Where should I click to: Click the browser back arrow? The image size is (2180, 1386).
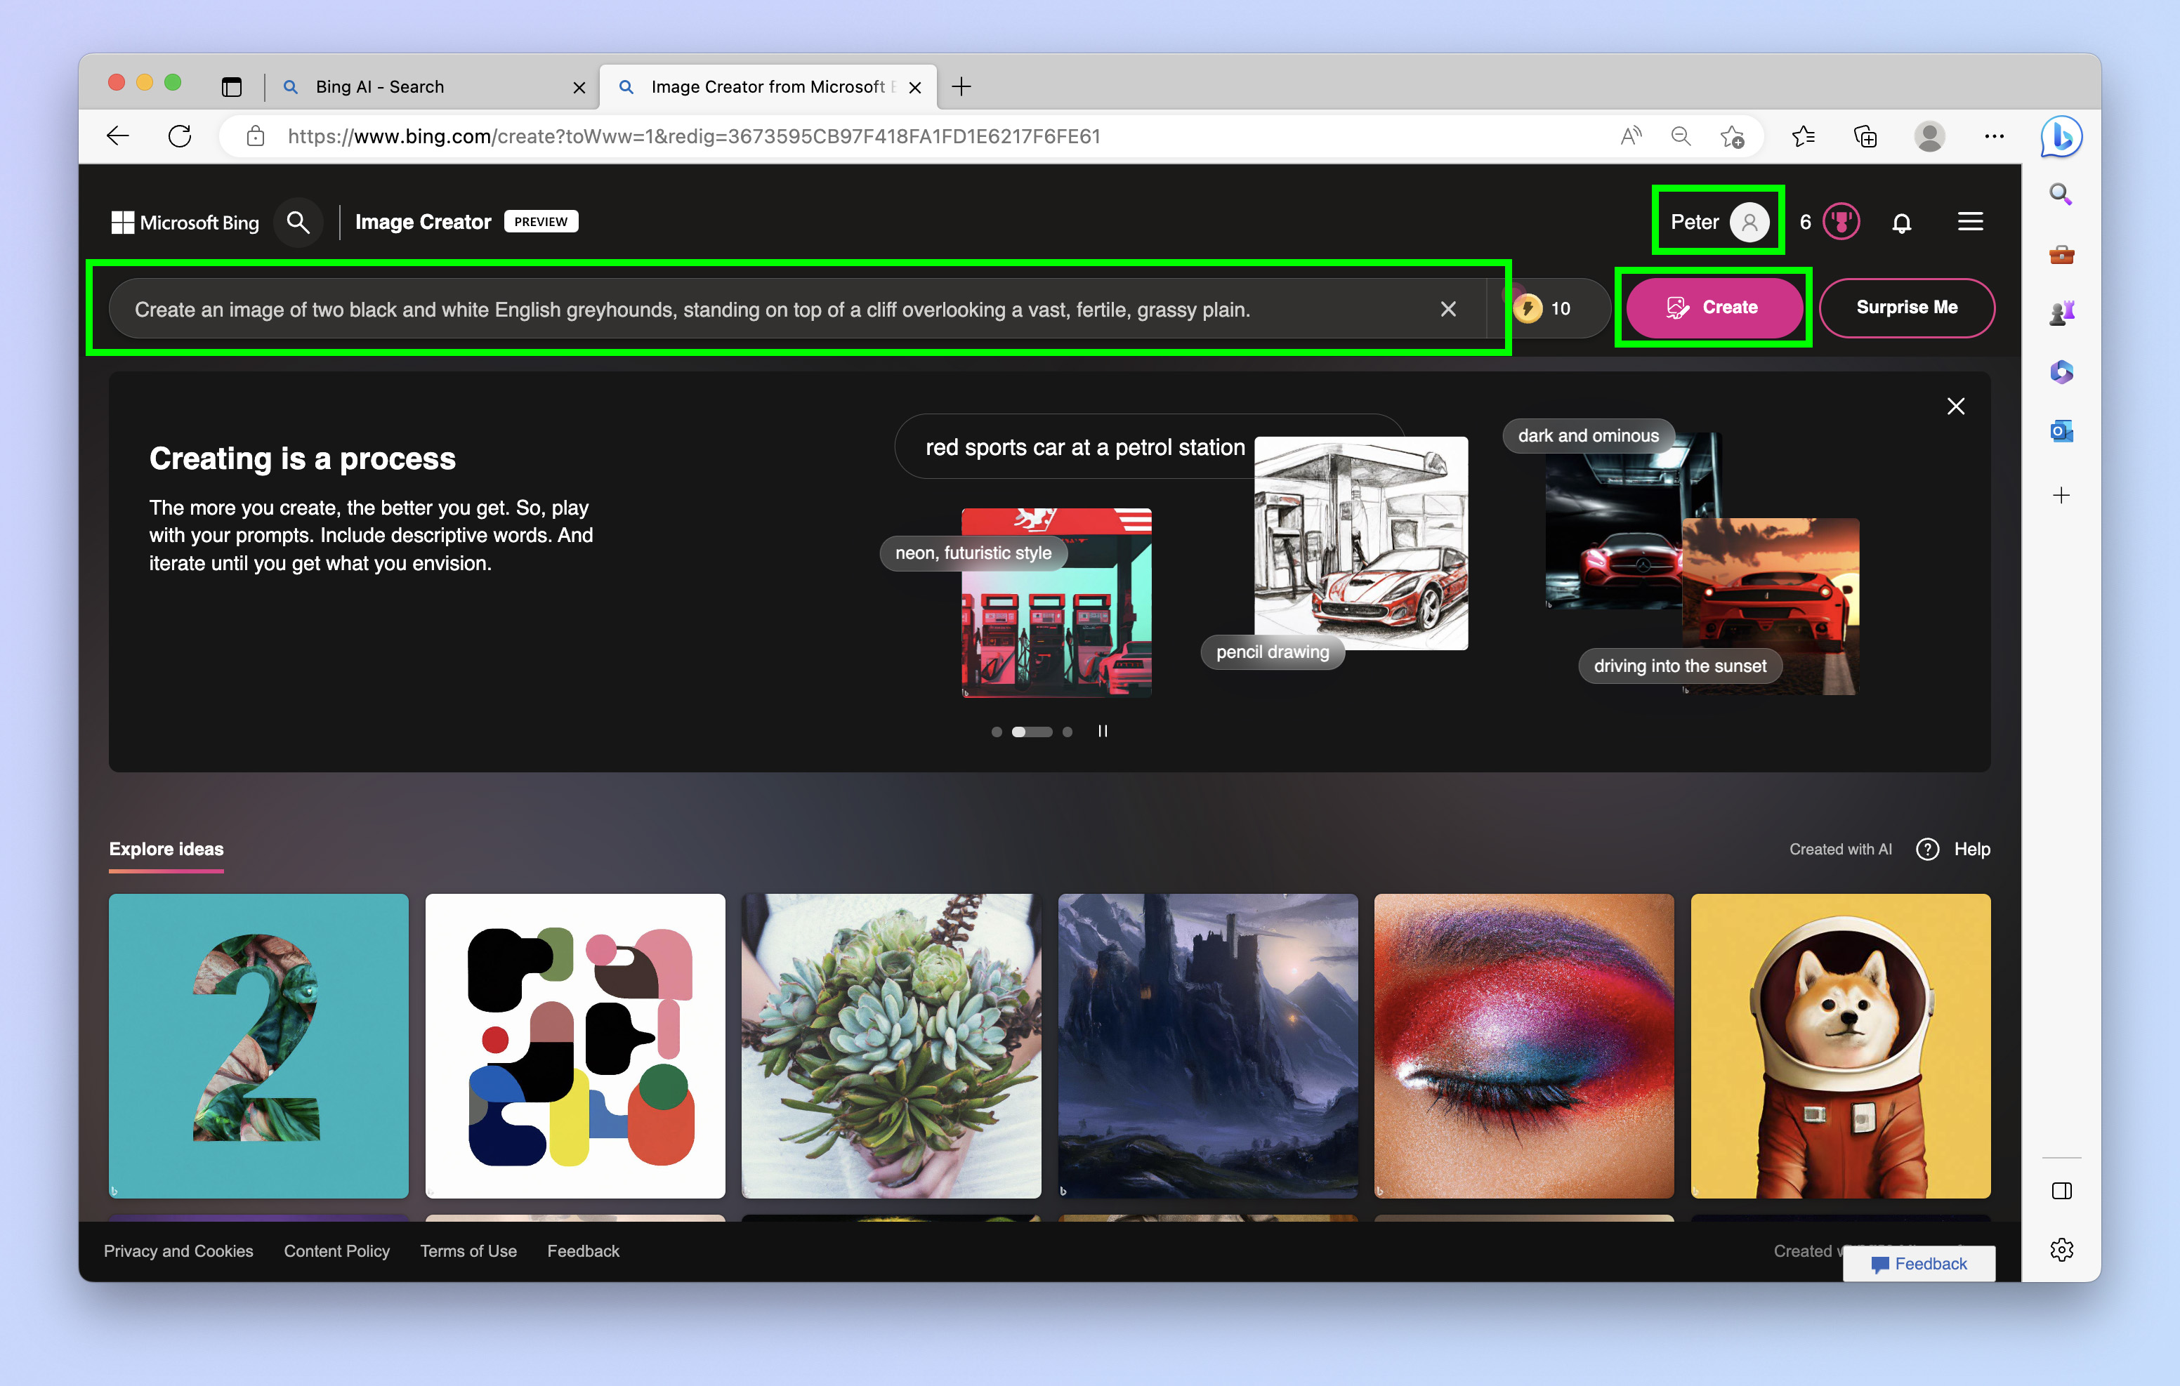coord(118,137)
